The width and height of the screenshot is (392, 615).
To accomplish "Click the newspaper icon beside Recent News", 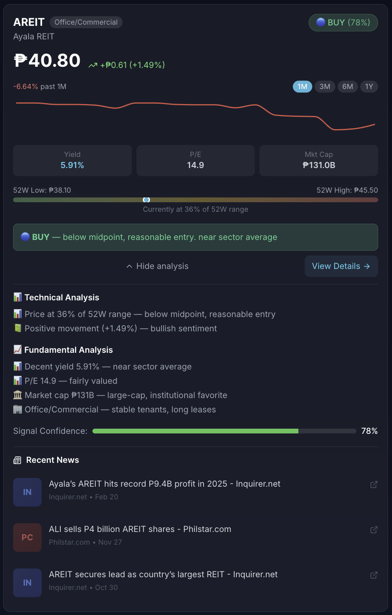I will click(17, 460).
